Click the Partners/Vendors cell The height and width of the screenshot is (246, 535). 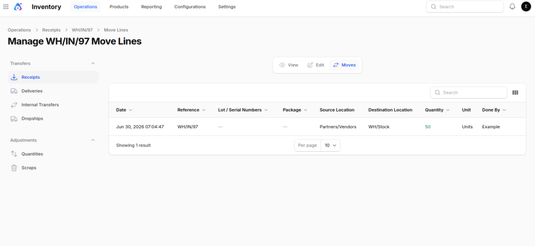(338, 127)
